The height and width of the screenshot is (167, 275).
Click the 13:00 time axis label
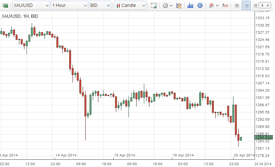pos(208,164)
